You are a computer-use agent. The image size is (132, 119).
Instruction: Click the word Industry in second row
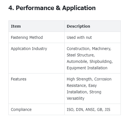(x=39, y=49)
